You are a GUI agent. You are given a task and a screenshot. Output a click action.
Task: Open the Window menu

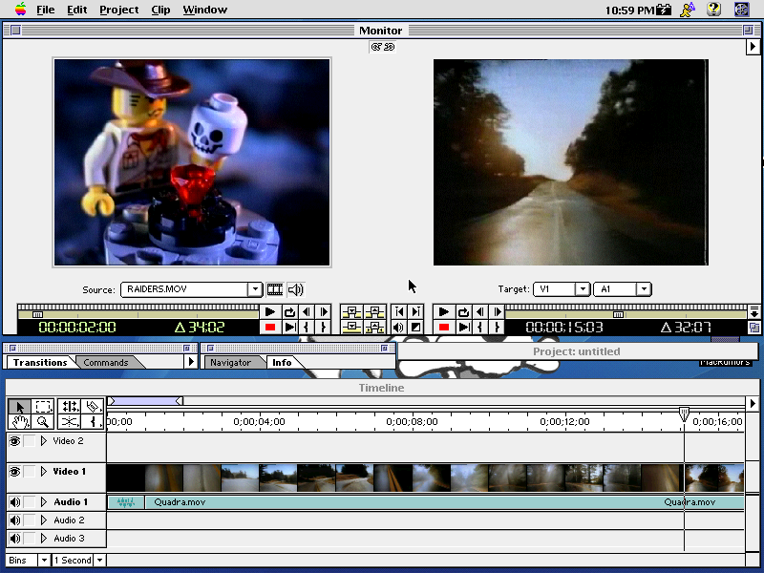205,10
